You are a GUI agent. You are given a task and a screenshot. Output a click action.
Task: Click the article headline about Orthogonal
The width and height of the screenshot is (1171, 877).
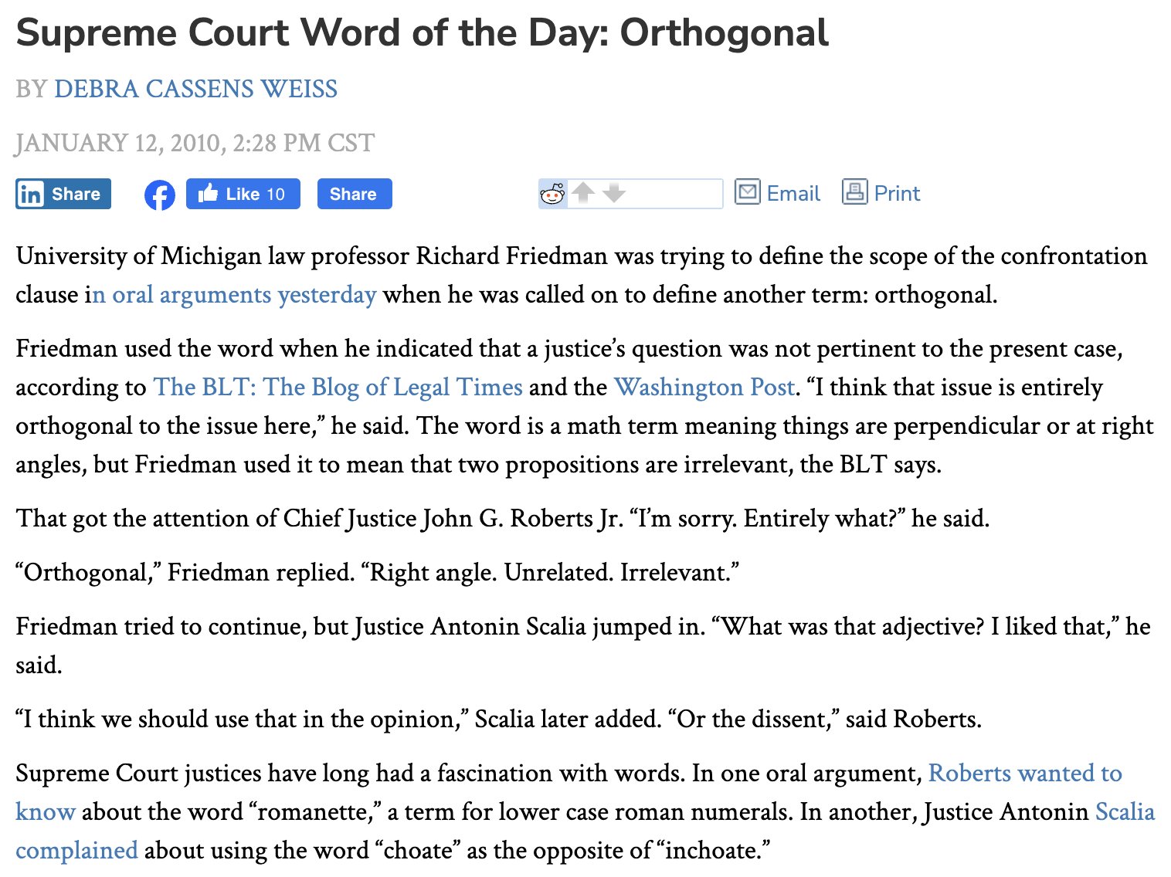[x=423, y=33]
